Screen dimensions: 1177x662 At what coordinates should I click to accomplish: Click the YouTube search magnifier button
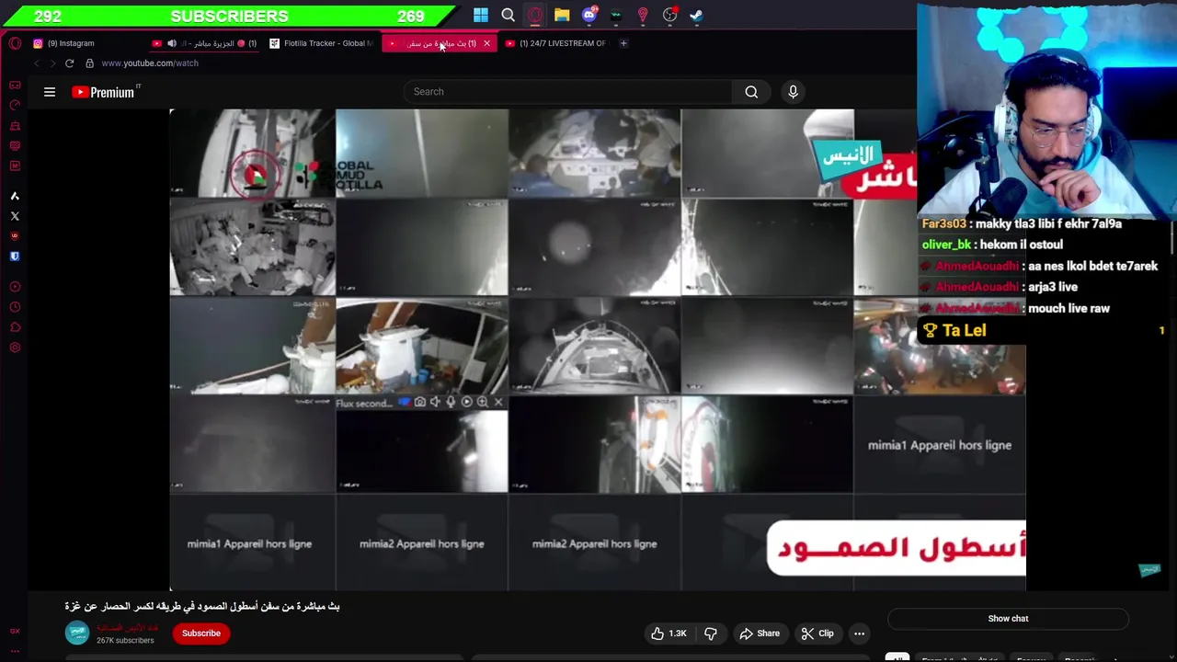click(x=751, y=91)
